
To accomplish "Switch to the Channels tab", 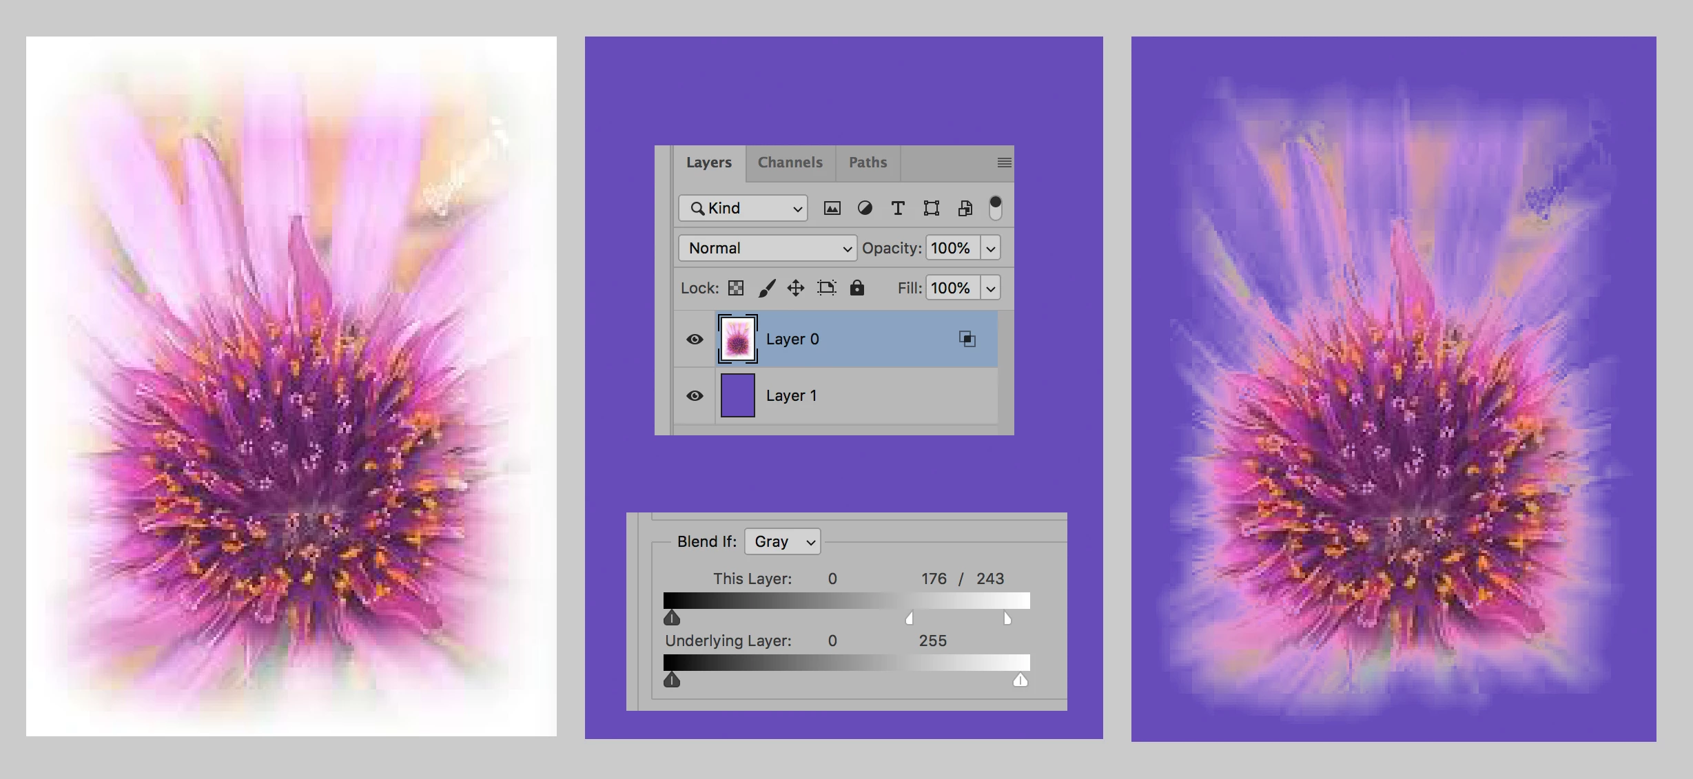I will [790, 163].
